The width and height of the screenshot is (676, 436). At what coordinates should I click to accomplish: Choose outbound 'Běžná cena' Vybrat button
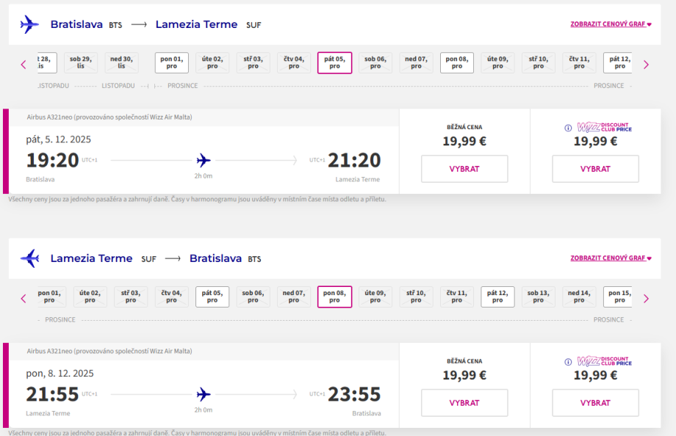pyautogui.click(x=464, y=169)
